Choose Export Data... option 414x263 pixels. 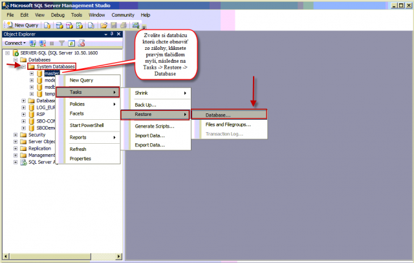[x=156, y=145]
